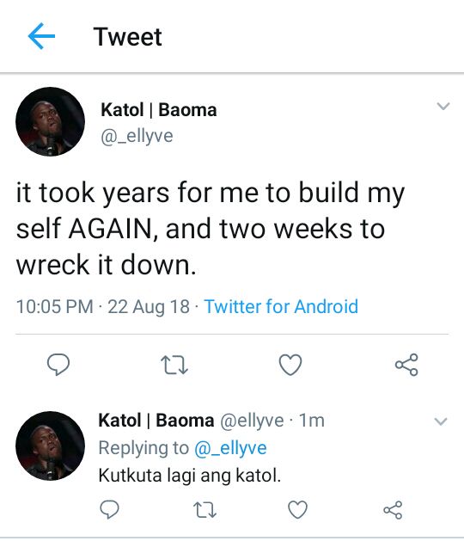Reply to the main tweet
Screen dimensions: 464x541
(58, 365)
